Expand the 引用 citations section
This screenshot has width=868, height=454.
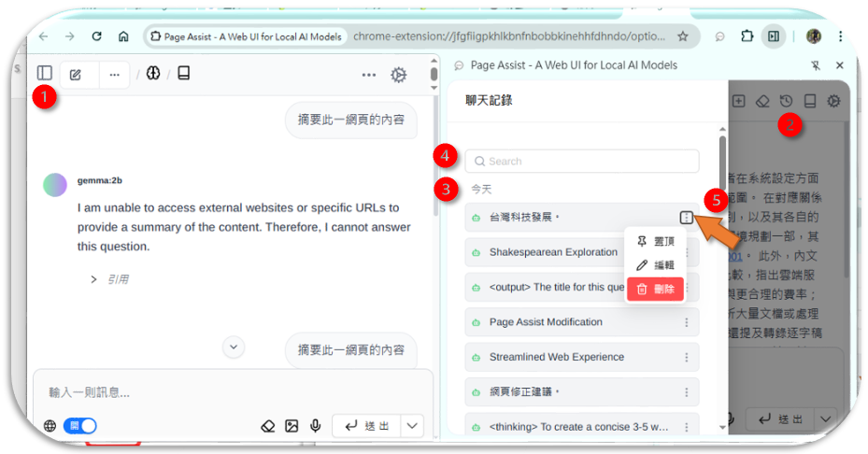pyautogui.click(x=109, y=279)
